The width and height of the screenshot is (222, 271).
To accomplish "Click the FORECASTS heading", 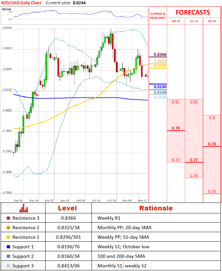I will coord(193,13).
